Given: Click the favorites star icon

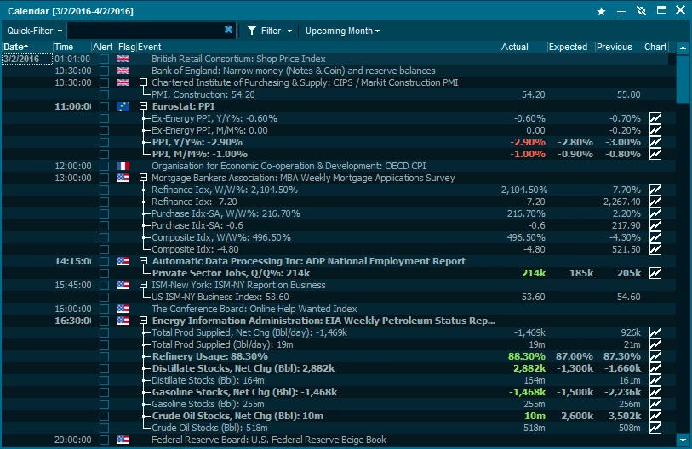Looking at the screenshot, I should [602, 11].
